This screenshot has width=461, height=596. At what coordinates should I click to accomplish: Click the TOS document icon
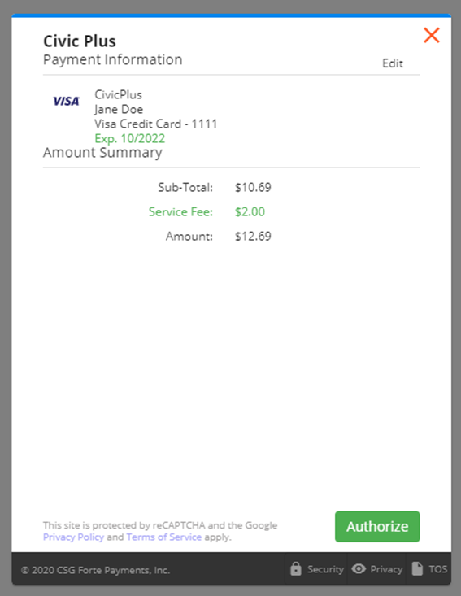click(x=417, y=568)
